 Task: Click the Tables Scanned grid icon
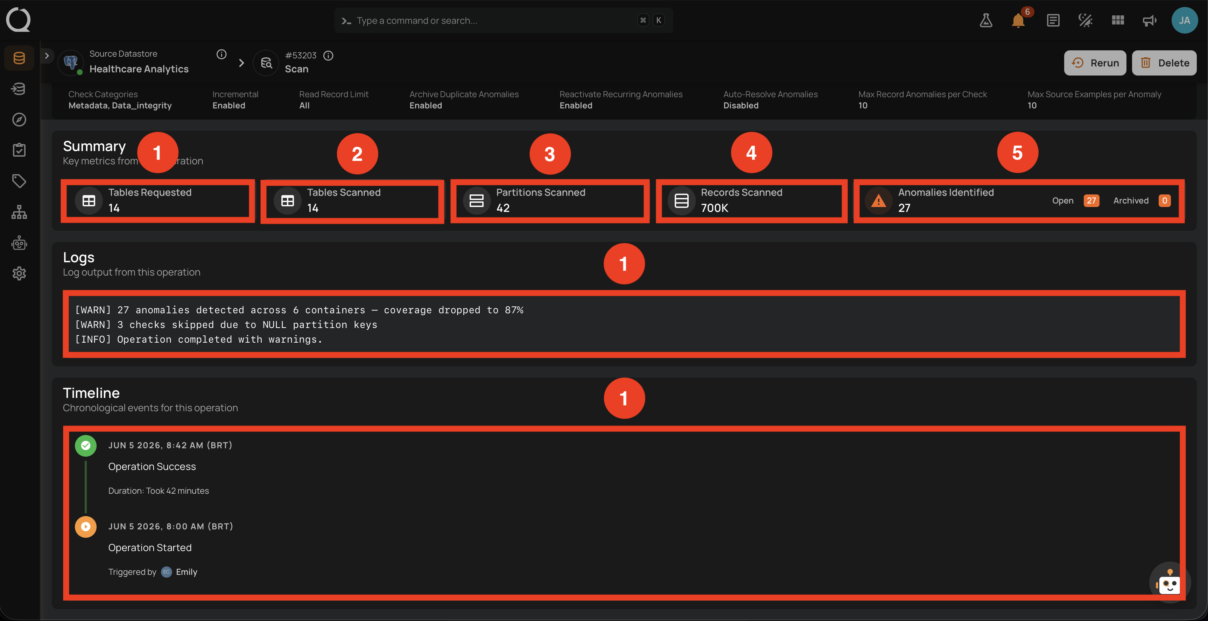[287, 201]
